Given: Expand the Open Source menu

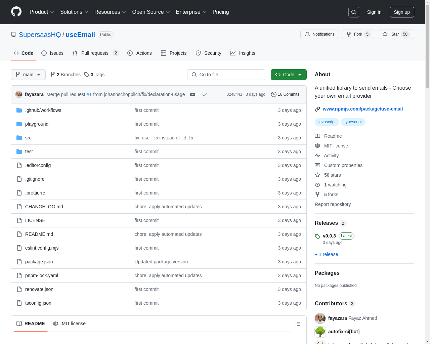Looking at the screenshot, I should click(x=151, y=12).
